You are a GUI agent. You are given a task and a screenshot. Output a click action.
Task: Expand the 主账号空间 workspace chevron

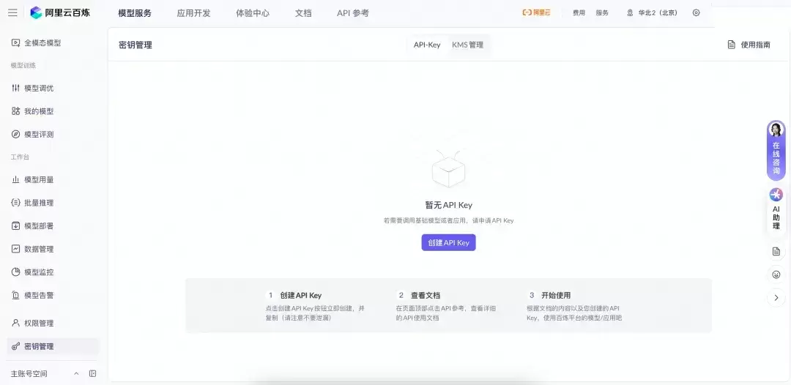click(x=76, y=373)
